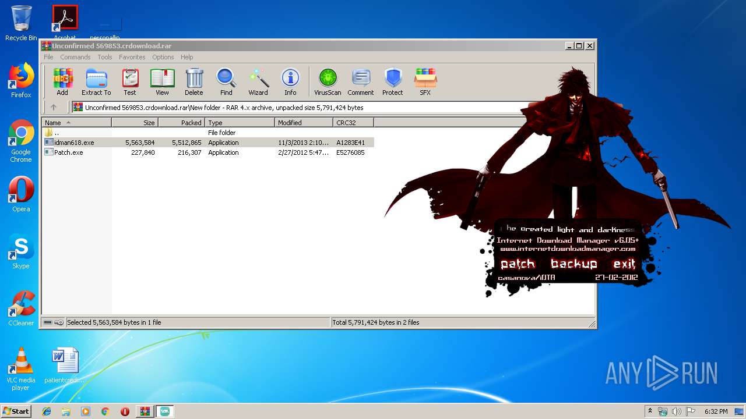Open www.internetdownloadmanager.com link in patcher
This screenshot has width=746, height=419.
pyautogui.click(x=568, y=249)
